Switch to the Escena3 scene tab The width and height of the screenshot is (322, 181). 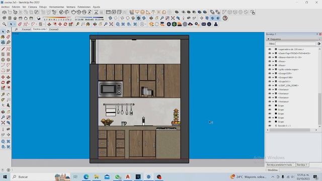point(54,29)
